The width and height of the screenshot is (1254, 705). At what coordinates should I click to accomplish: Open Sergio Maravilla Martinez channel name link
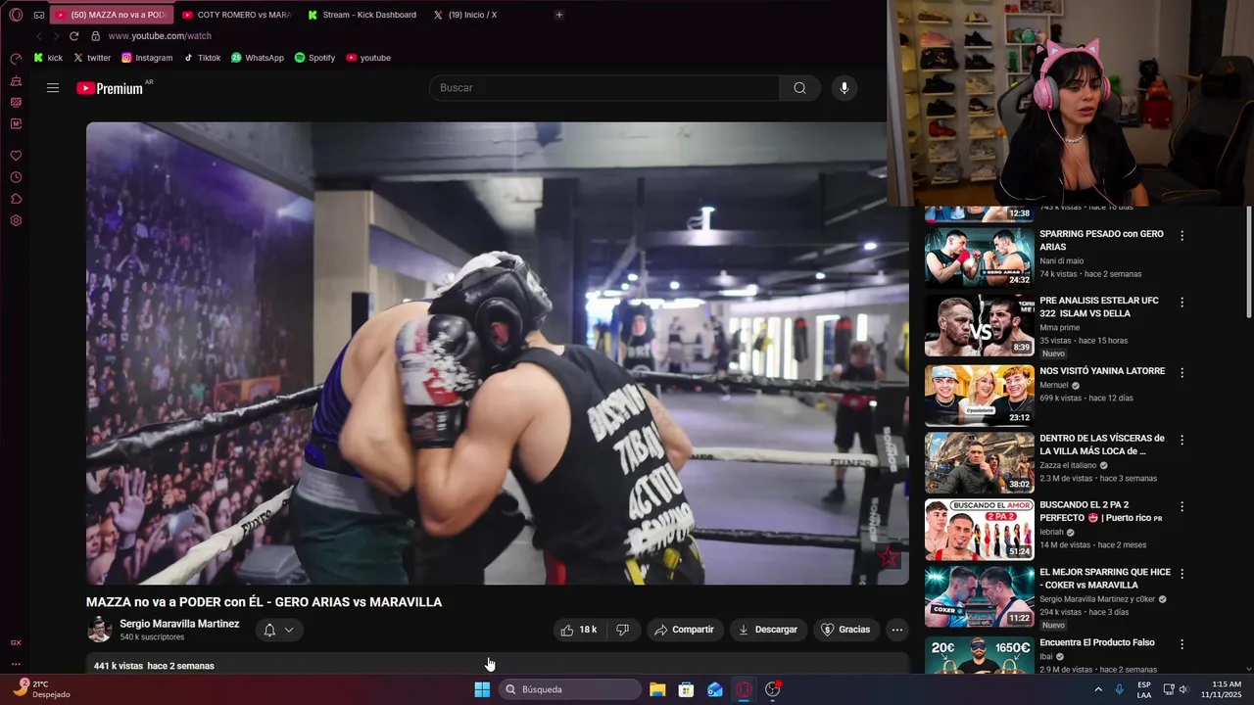click(179, 624)
